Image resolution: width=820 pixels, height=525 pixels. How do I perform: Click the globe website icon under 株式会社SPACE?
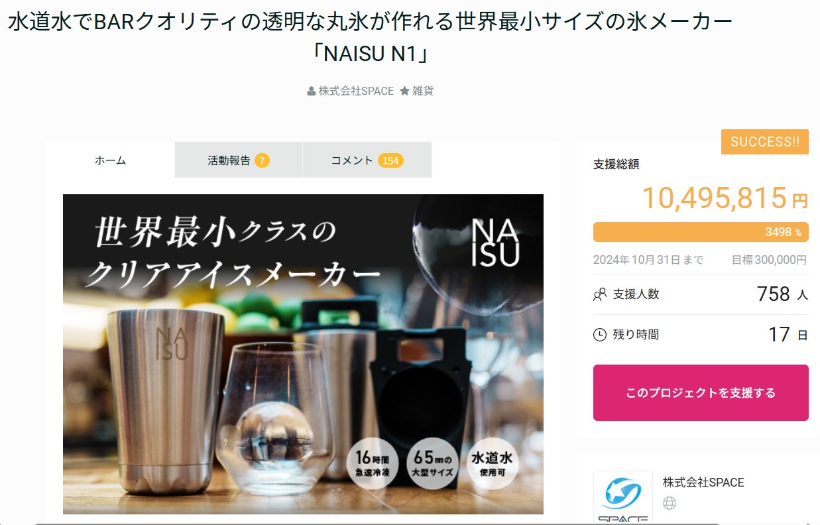670,504
